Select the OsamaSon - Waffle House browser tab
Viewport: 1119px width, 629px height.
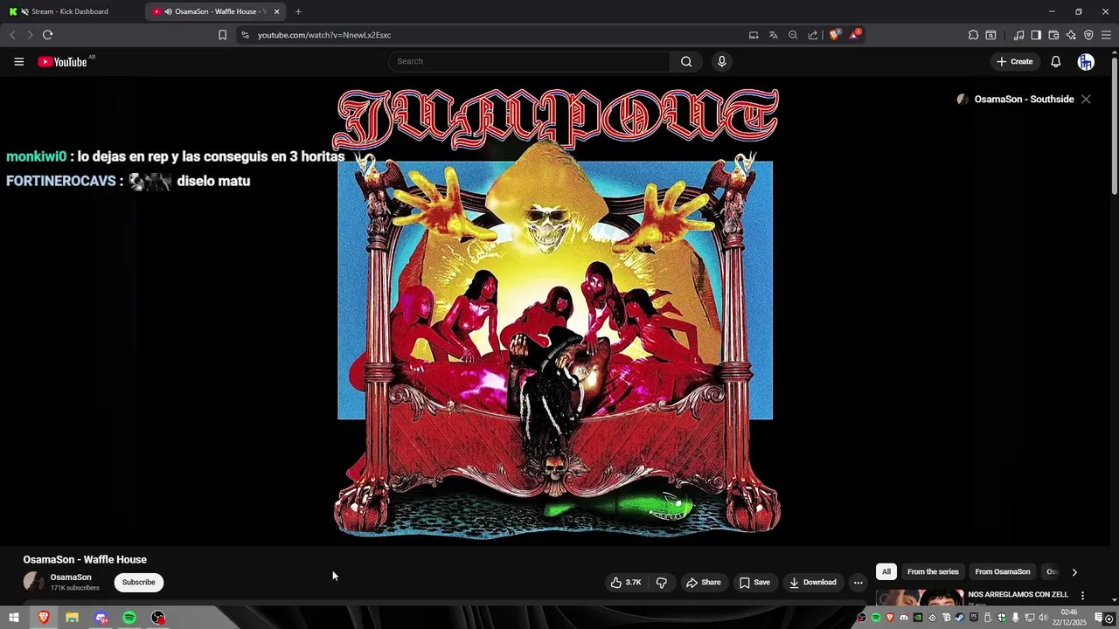click(x=215, y=11)
